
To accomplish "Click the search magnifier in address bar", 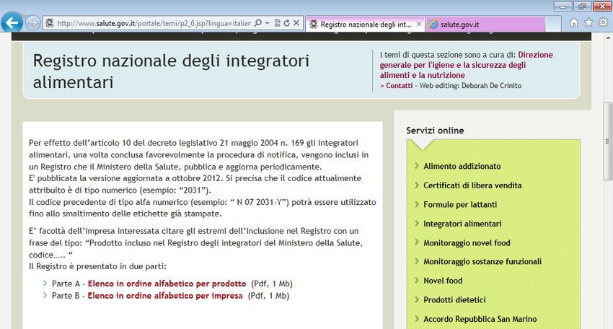I will click(x=258, y=23).
